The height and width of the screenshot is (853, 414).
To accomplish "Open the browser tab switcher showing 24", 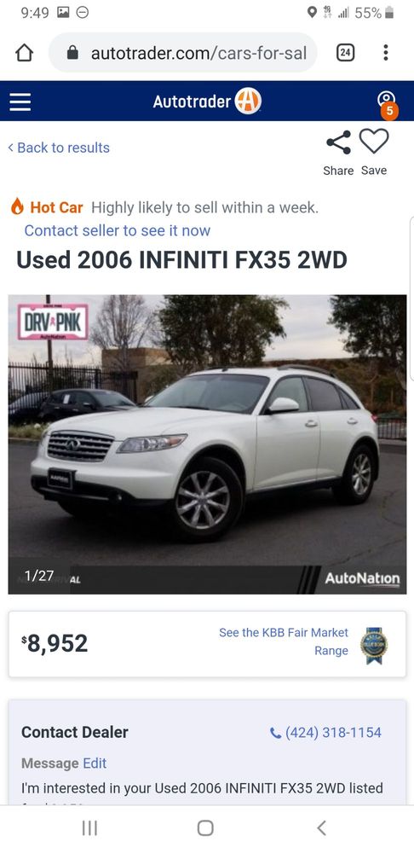I will coord(346,53).
